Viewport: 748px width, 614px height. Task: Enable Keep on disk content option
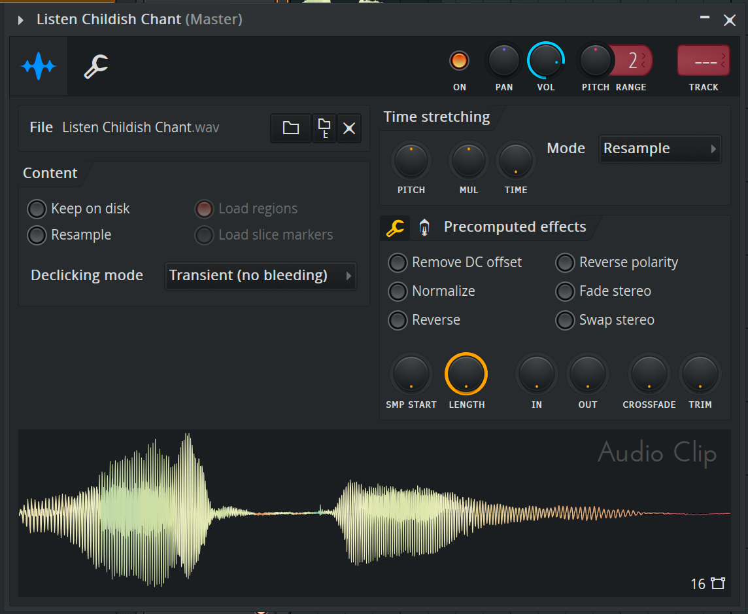37,209
